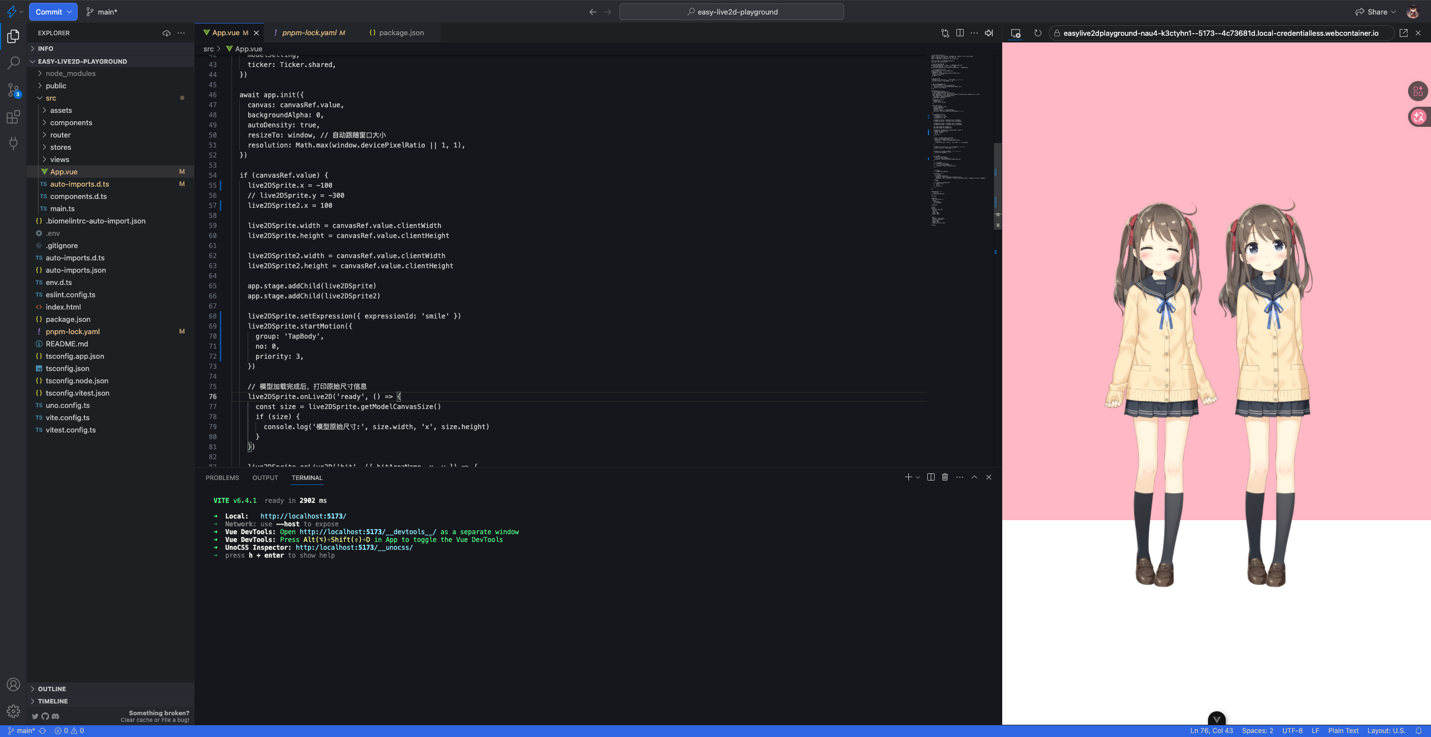Open the Manage gear icon

13,711
